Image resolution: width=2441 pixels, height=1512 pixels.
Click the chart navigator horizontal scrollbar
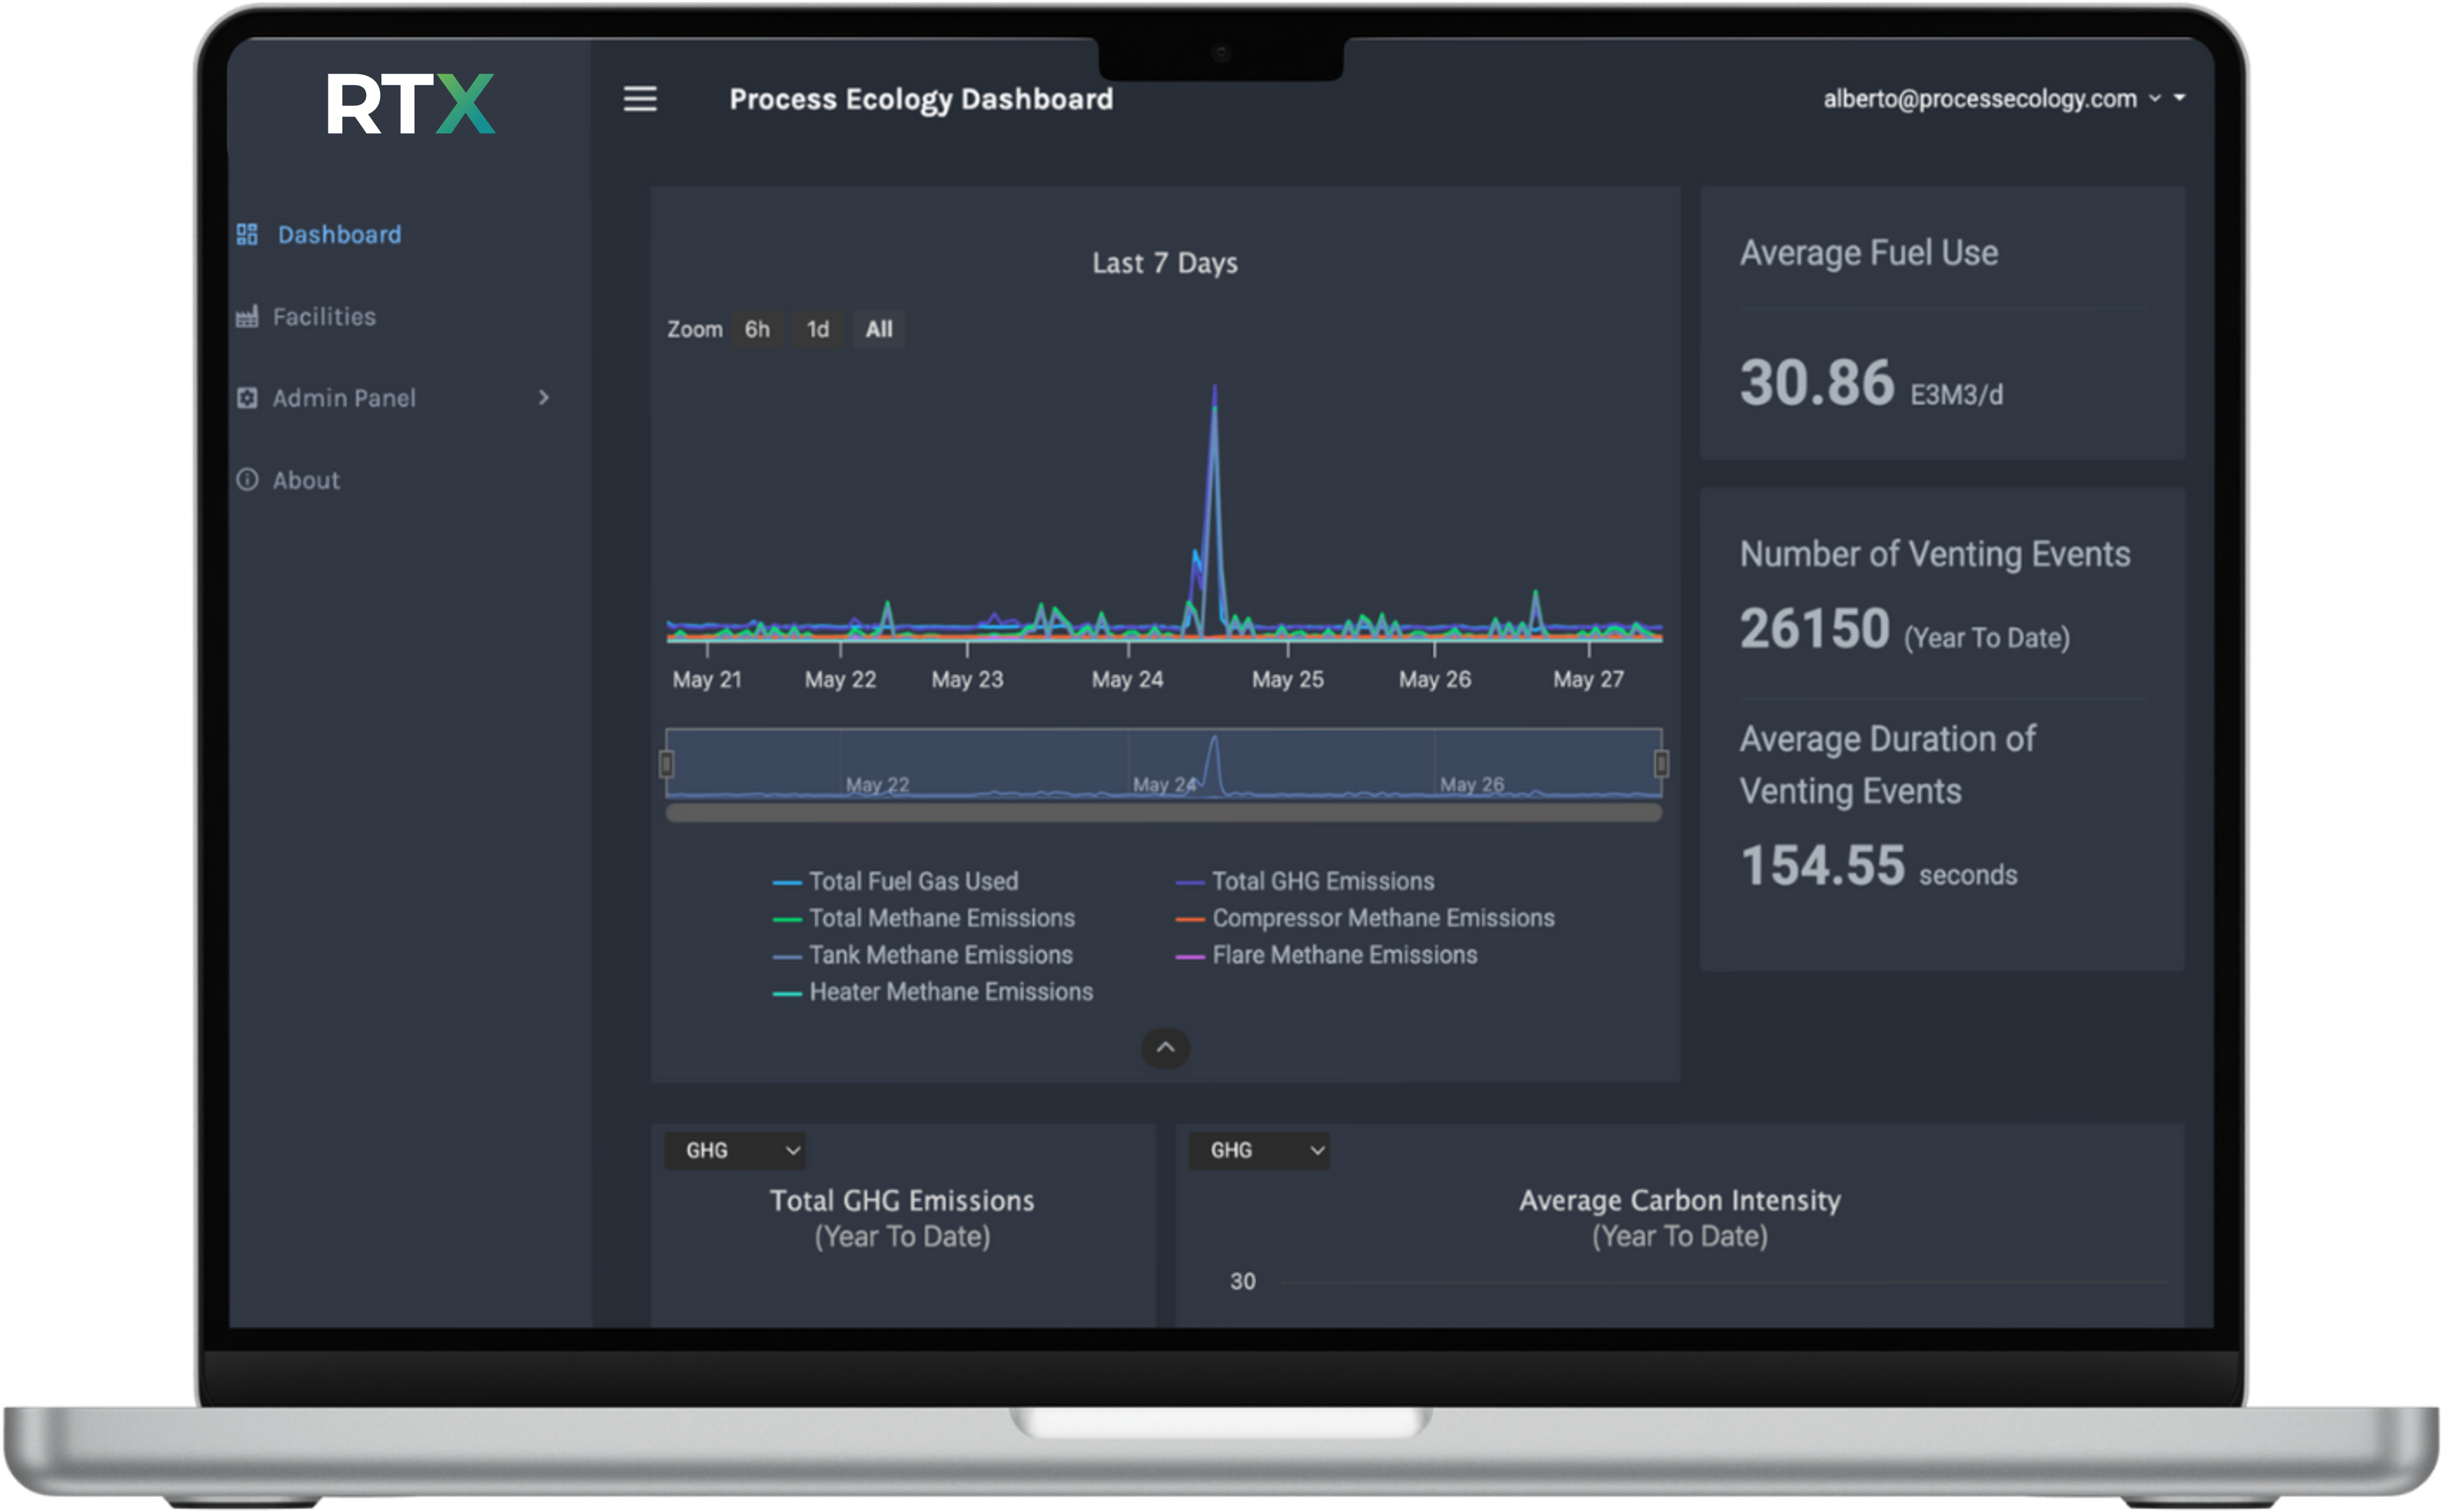click(x=1164, y=814)
